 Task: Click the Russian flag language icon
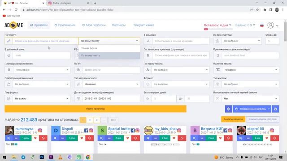click(262, 25)
